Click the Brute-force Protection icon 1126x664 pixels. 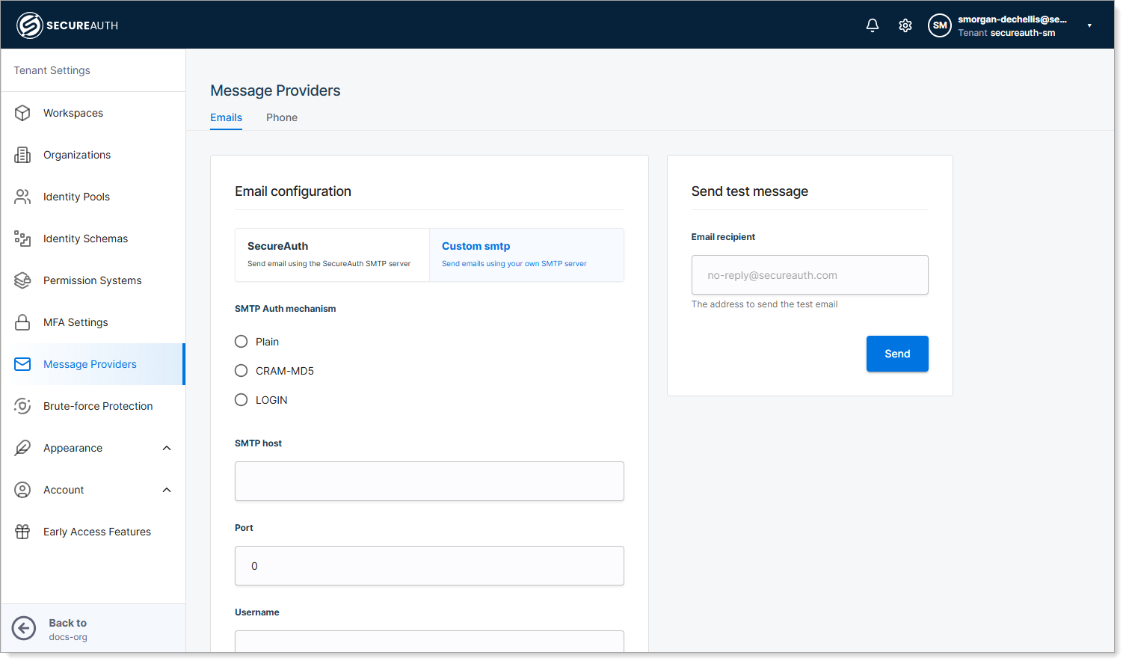pos(22,406)
